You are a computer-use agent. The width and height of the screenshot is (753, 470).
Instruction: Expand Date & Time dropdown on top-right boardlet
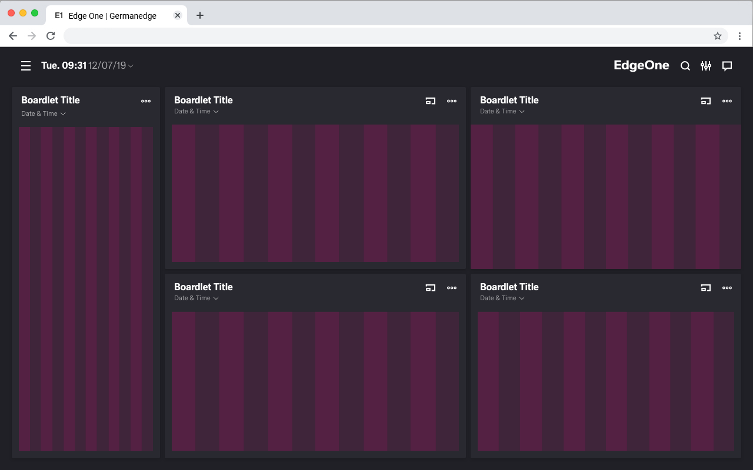(502, 111)
